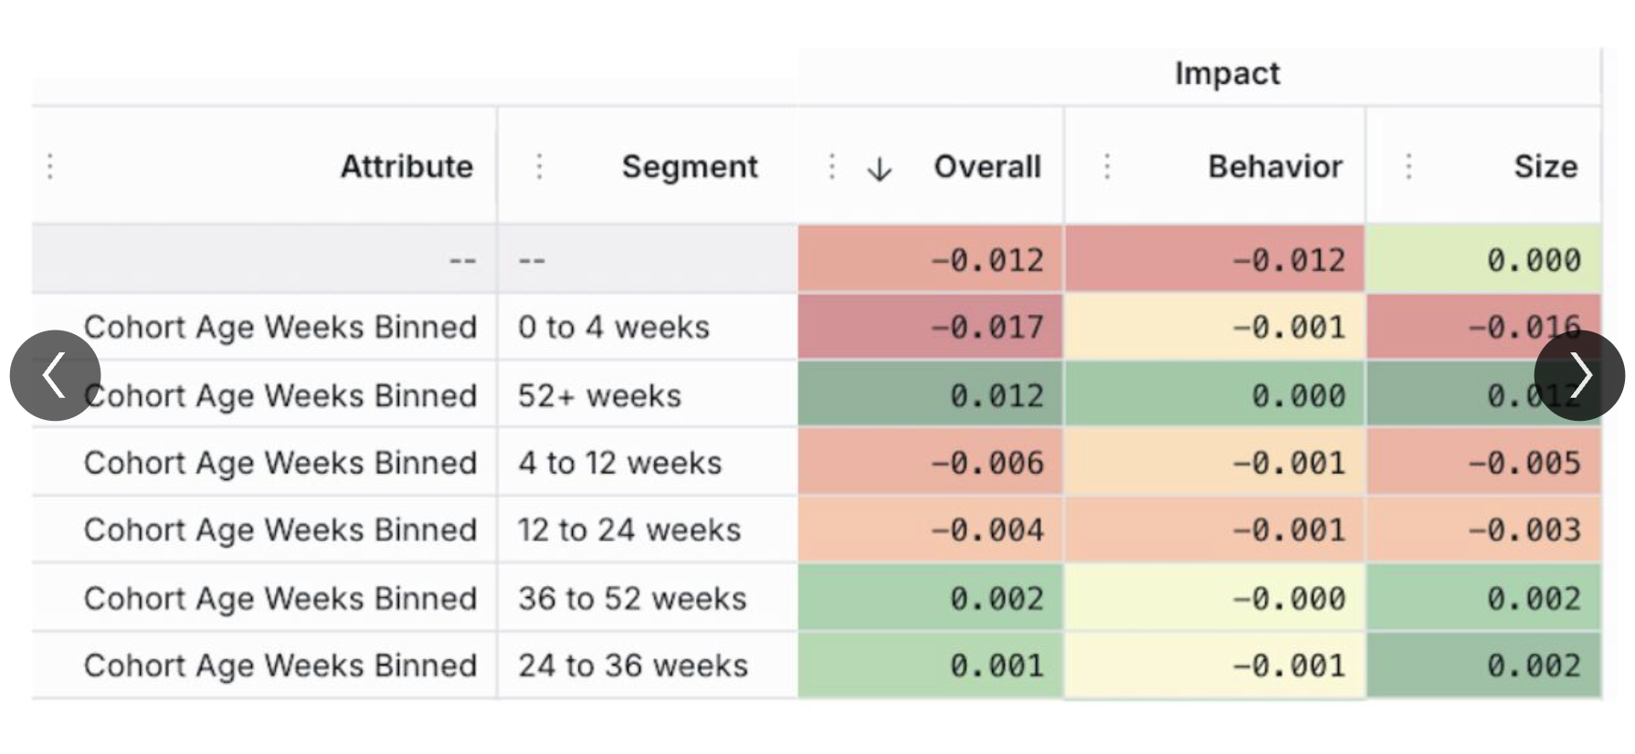1635x754 pixels.
Task: Toggle the Overall descending sort arrow
Action: 879,169
